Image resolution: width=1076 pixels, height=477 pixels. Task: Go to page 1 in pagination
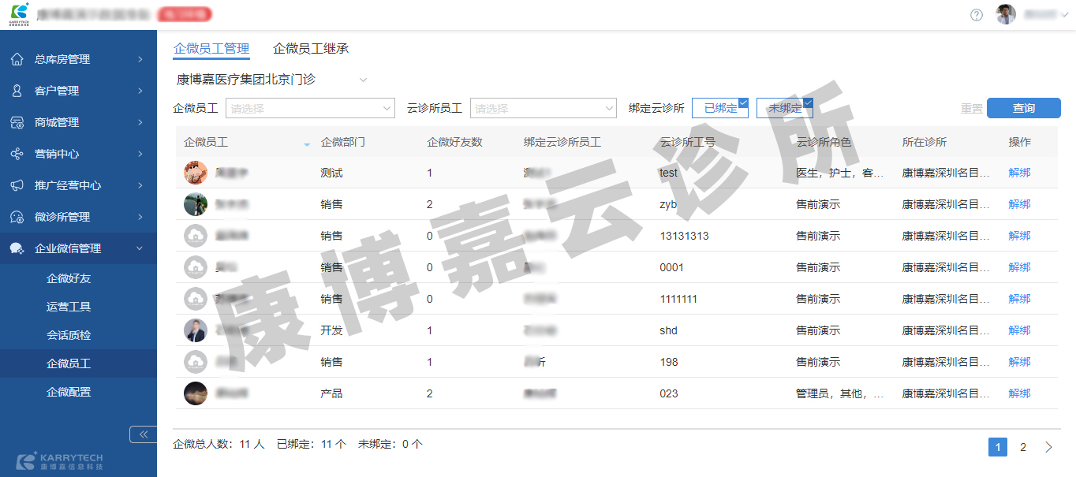click(x=998, y=447)
